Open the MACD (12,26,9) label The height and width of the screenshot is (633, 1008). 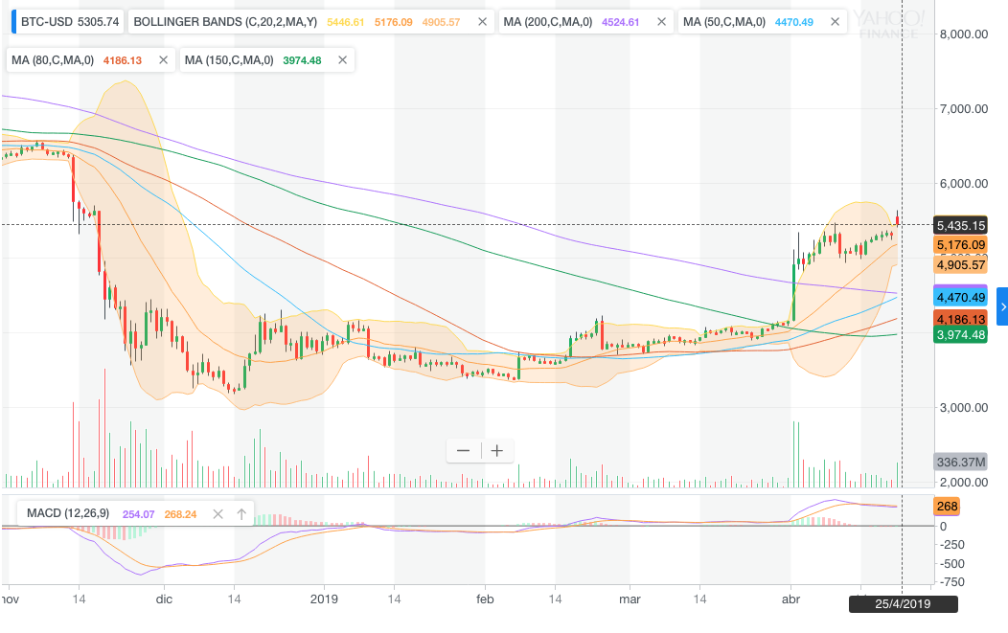click(68, 513)
